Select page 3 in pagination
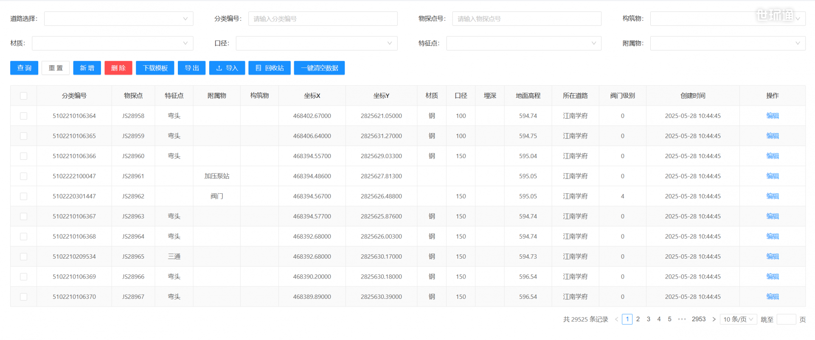 (649, 319)
